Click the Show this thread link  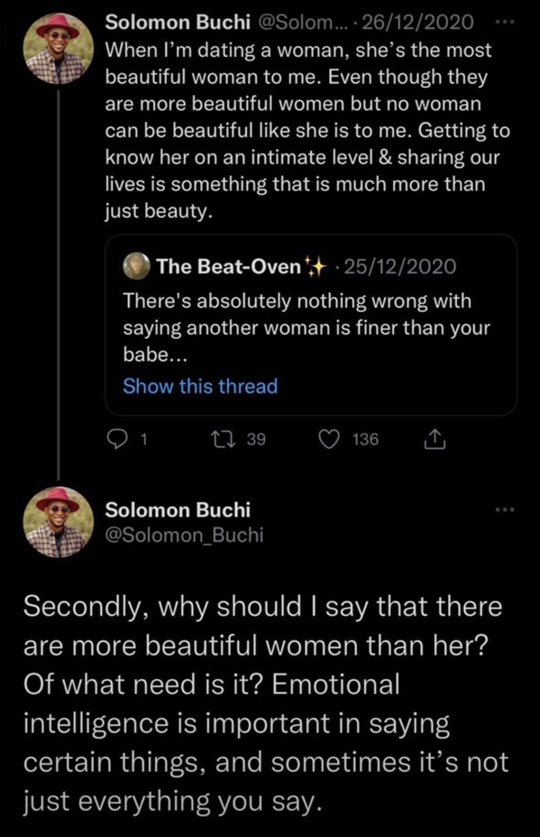point(200,386)
